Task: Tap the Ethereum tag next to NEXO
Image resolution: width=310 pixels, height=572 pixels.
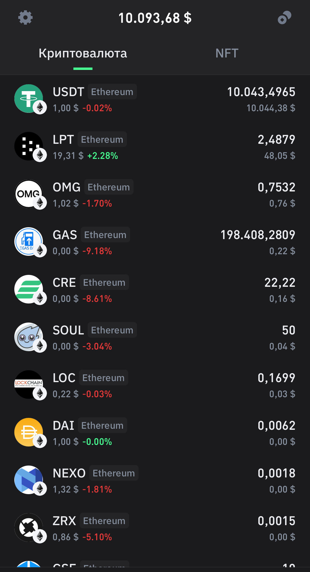Action: pyautogui.click(x=114, y=473)
